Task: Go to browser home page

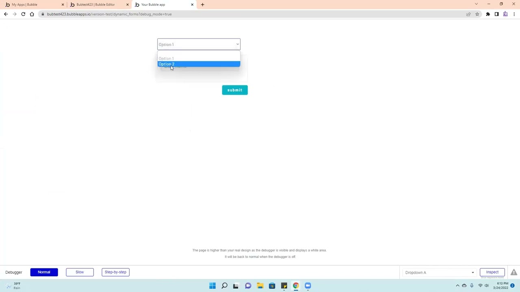Action: [32, 14]
